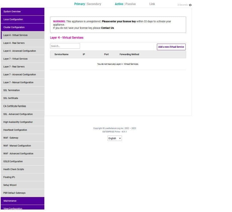Expand the Local Configuration menu
Viewport: 232px width, 212px height.
pos(22,19)
